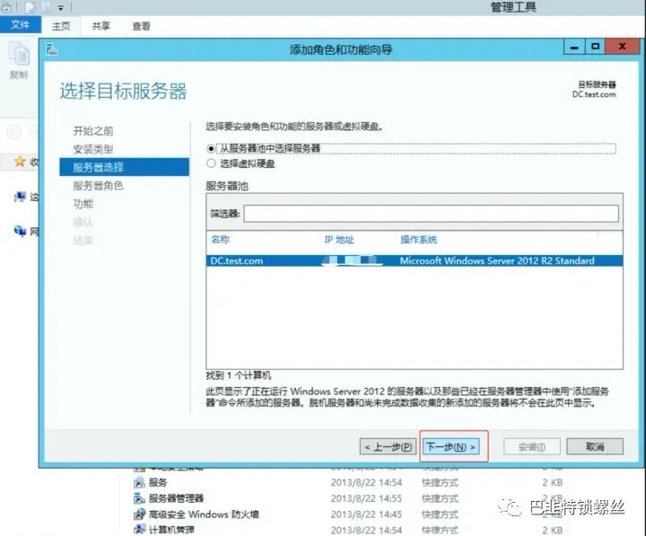The image size is (646, 536).
Task: Click the 服务器管理器 shortcut icon
Action: click(x=140, y=498)
